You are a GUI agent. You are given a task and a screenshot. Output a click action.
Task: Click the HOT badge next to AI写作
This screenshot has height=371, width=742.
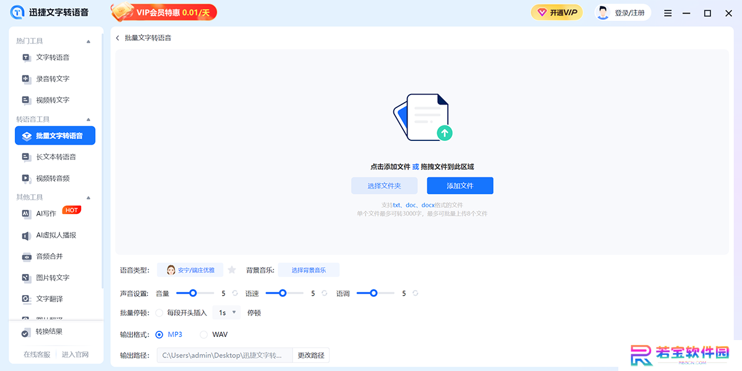[72, 210]
